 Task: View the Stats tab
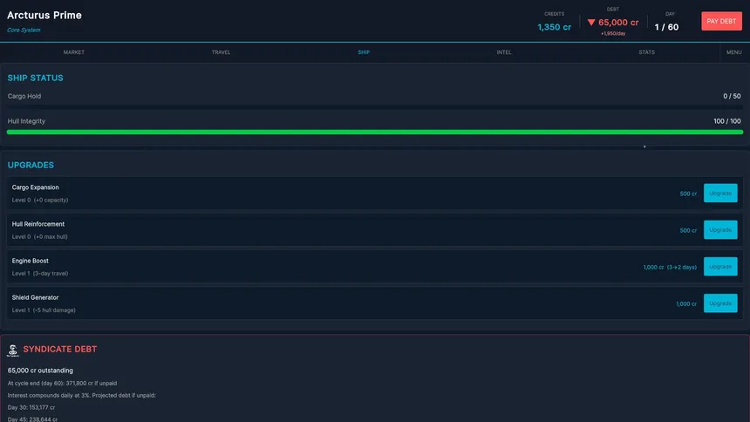pyautogui.click(x=647, y=52)
